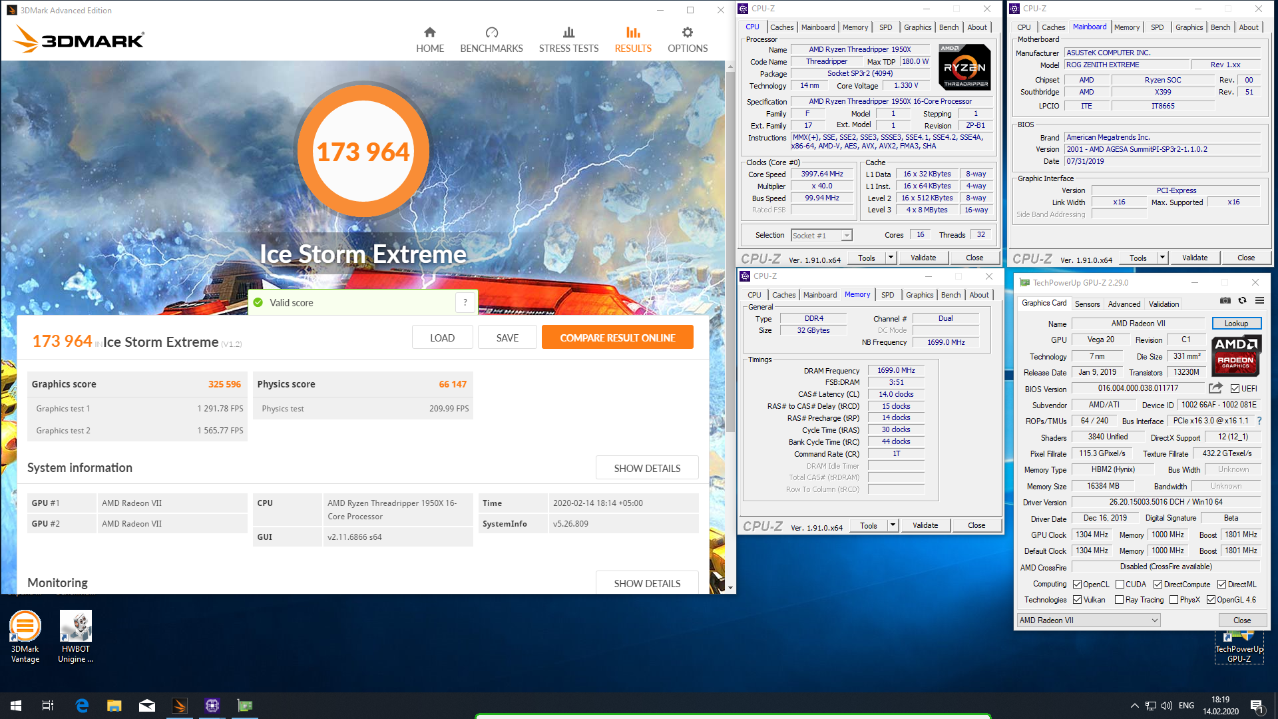Image resolution: width=1278 pixels, height=719 pixels.
Task: Click the 3DMark scrollbar up arrow
Action: click(x=730, y=67)
